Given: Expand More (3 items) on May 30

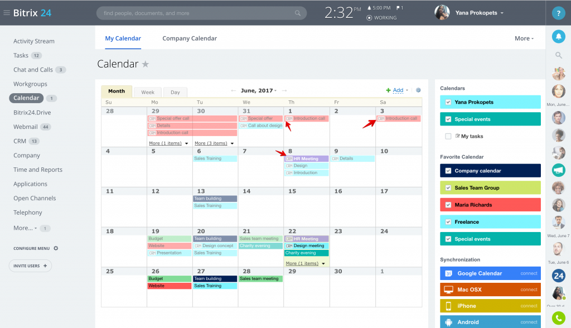Looking at the screenshot, I should (x=214, y=143).
